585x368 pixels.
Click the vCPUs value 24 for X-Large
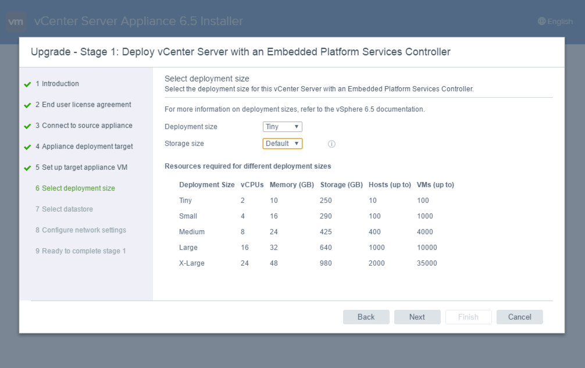pos(245,263)
